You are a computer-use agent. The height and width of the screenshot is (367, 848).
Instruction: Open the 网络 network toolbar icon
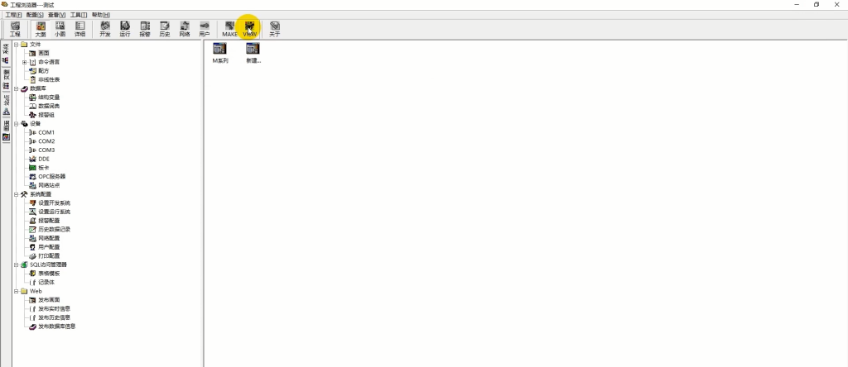coord(185,29)
